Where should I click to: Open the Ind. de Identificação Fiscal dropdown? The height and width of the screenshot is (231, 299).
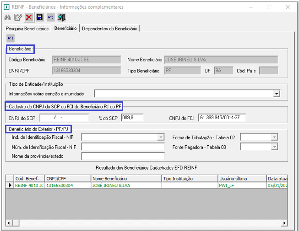click(x=161, y=137)
